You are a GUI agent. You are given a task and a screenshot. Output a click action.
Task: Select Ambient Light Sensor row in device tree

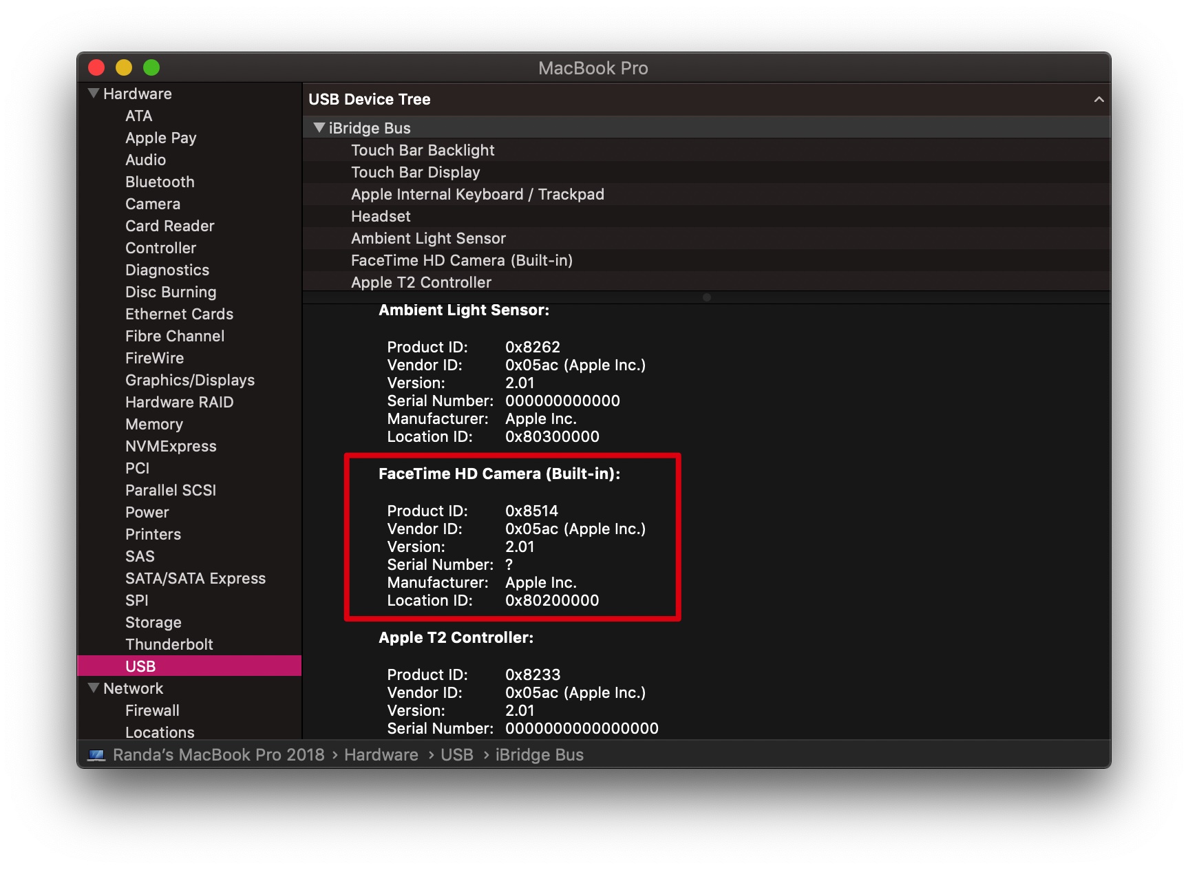(x=706, y=238)
